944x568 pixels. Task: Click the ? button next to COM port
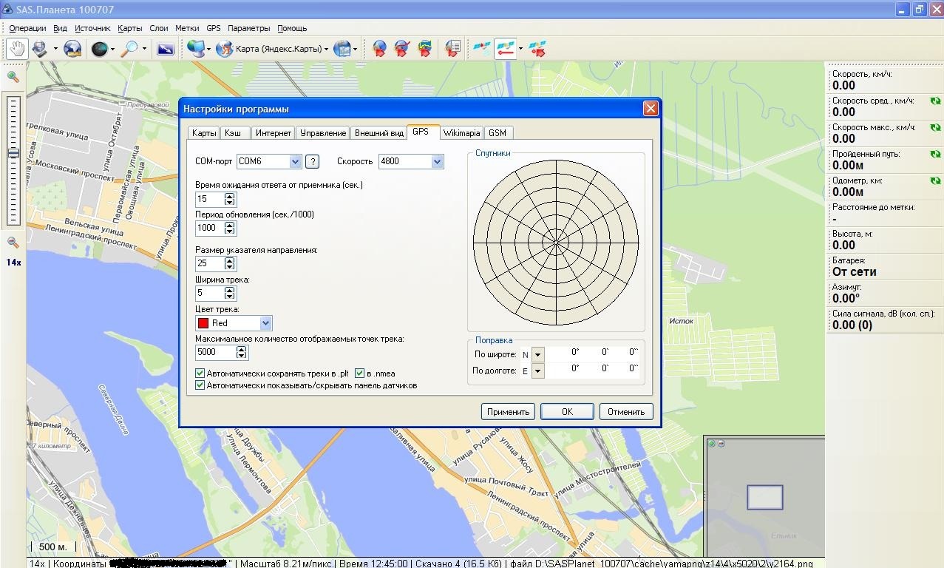point(312,161)
